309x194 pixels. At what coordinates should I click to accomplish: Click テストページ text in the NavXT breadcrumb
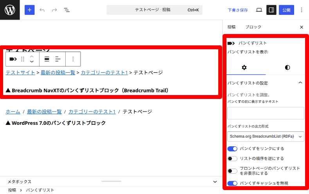point(148,73)
